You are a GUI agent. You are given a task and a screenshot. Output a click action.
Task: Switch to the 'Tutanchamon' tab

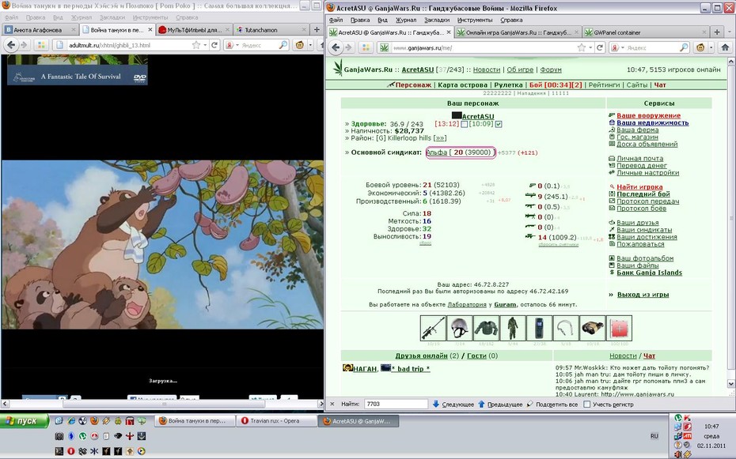[x=271, y=29]
